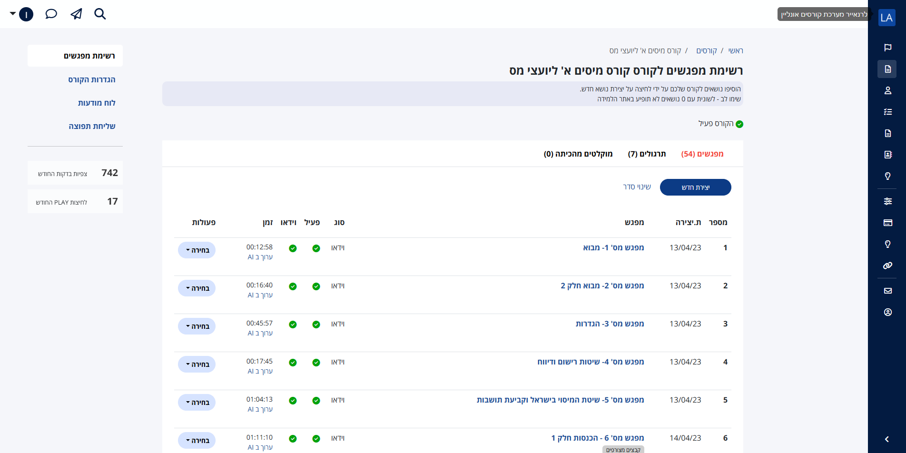This screenshot has height=453, width=906.
Task: Open the credit card icon in sidebar
Action: coord(887,223)
